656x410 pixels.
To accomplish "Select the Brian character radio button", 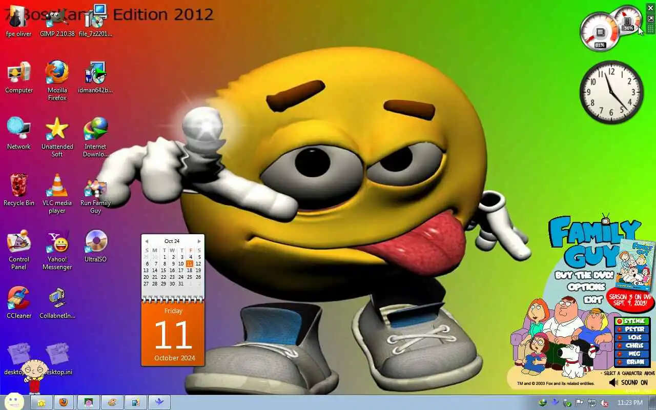I will point(632,362).
